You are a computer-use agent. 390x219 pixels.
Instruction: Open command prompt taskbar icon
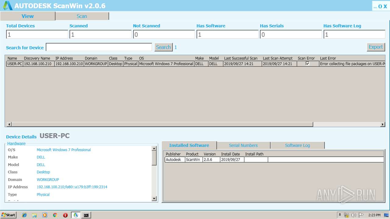pos(86,215)
